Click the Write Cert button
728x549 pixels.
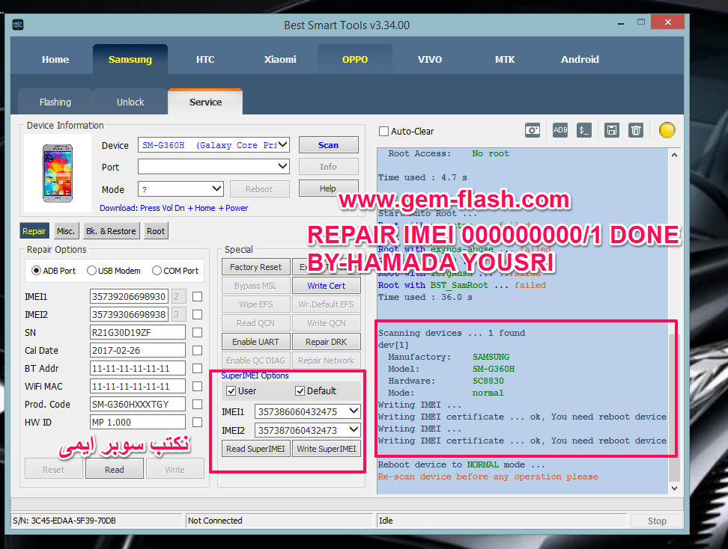tap(327, 286)
